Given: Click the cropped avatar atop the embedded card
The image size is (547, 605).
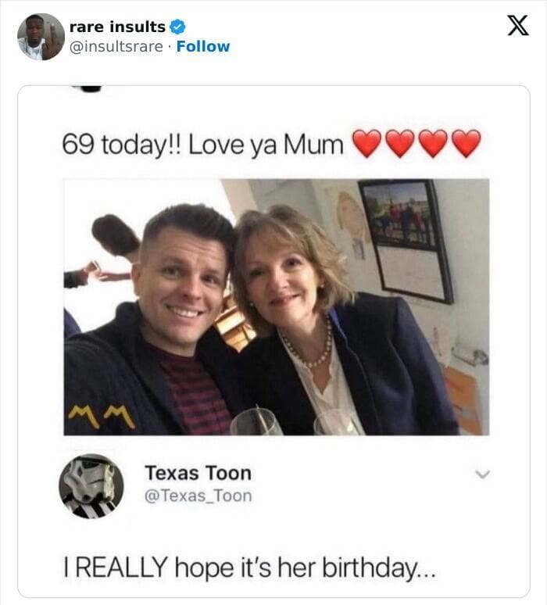Looking at the screenshot, I should pos(91,88).
